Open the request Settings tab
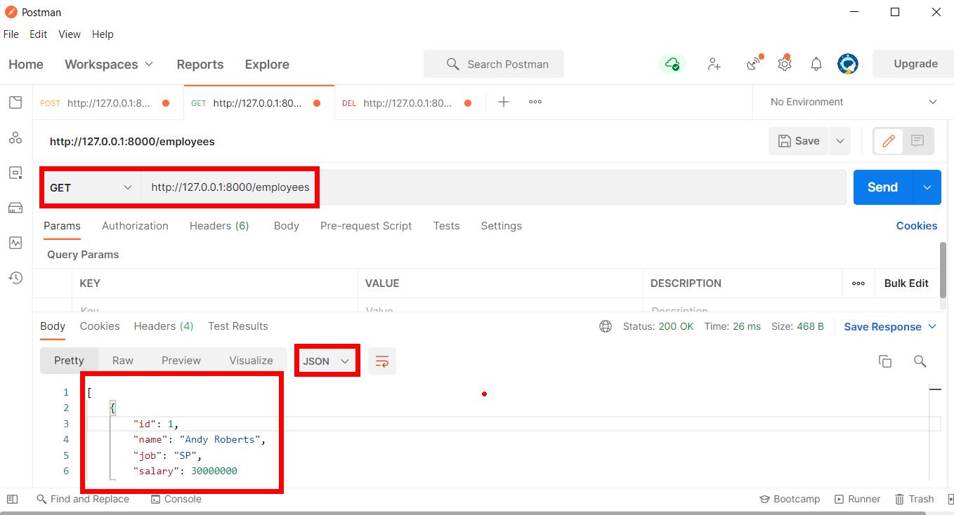This screenshot has width=954, height=515. click(x=502, y=226)
